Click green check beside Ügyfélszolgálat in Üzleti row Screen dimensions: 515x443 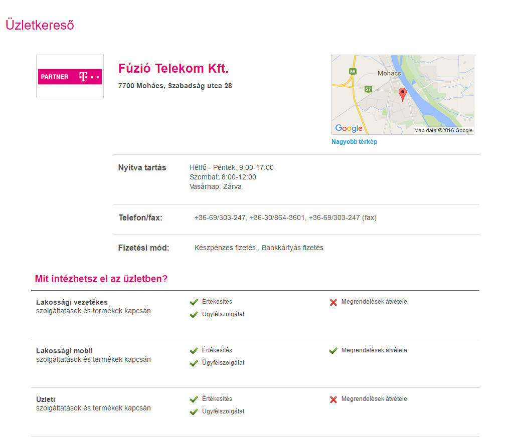194,411
